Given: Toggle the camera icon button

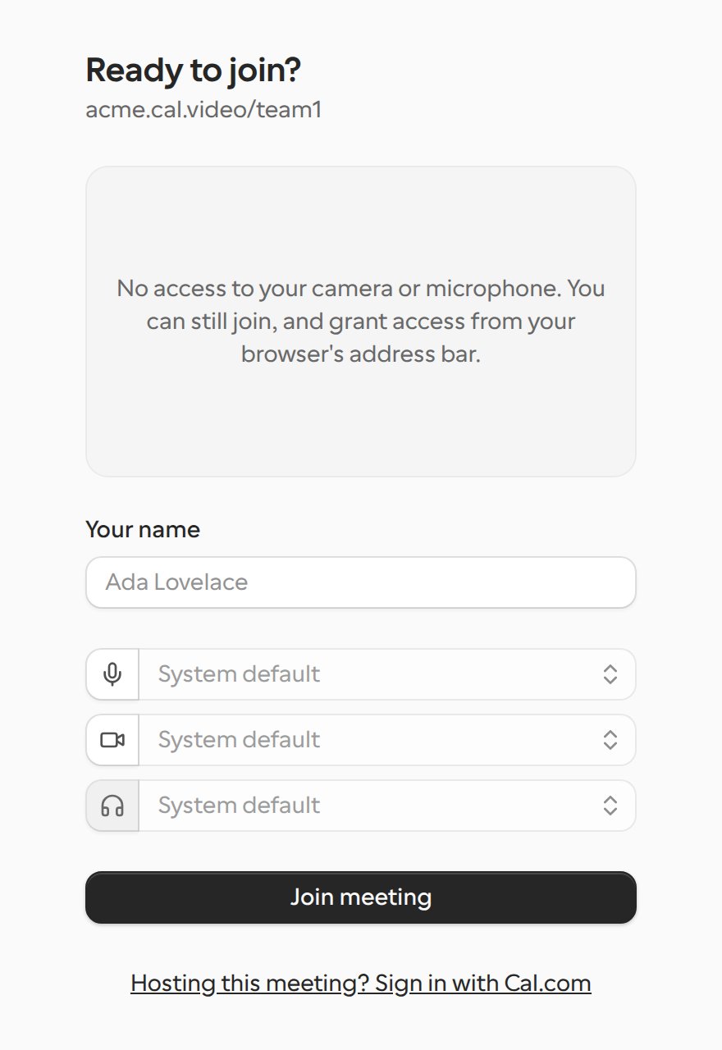Looking at the screenshot, I should [x=112, y=740].
